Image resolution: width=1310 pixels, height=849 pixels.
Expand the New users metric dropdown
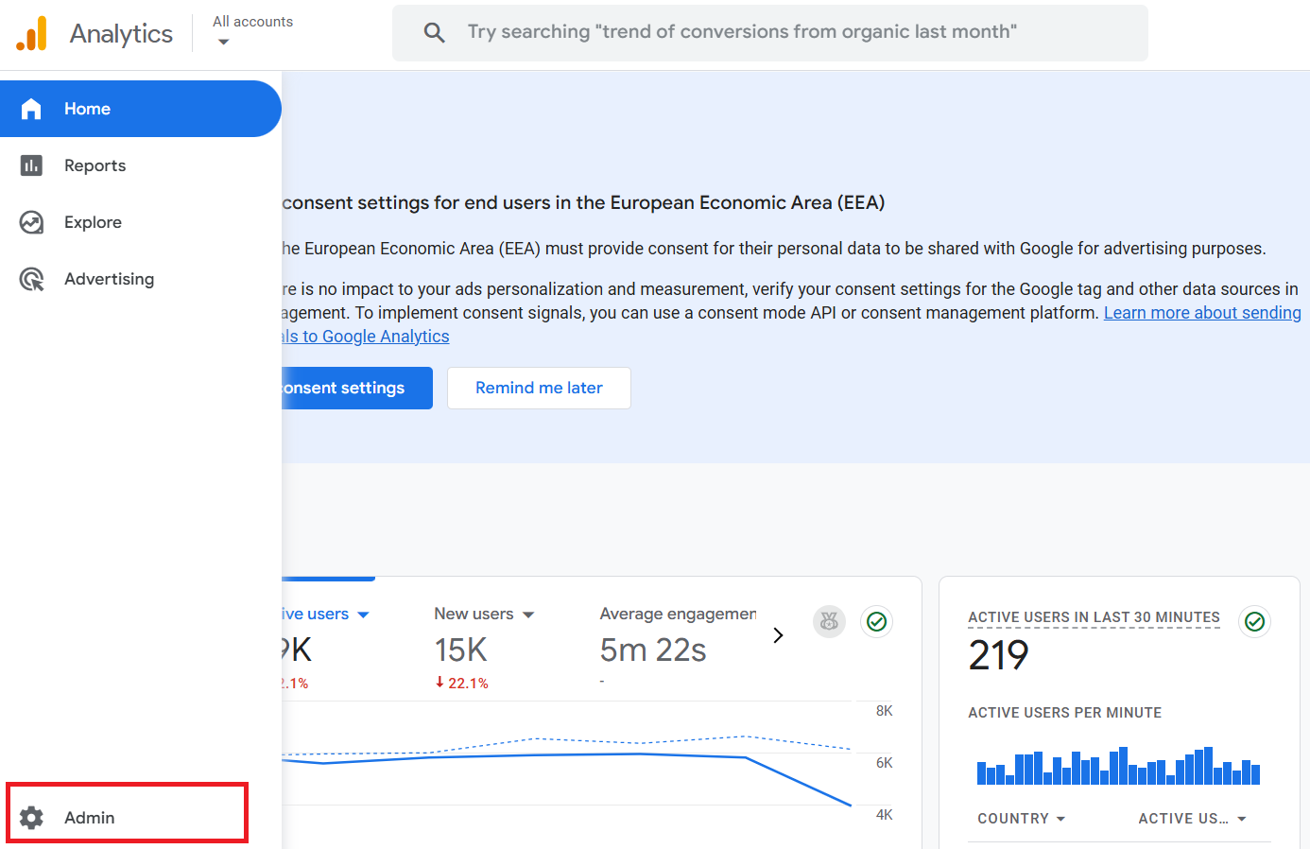point(528,615)
